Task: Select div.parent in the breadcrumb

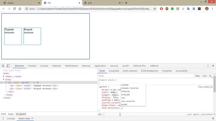Action: click(21, 114)
